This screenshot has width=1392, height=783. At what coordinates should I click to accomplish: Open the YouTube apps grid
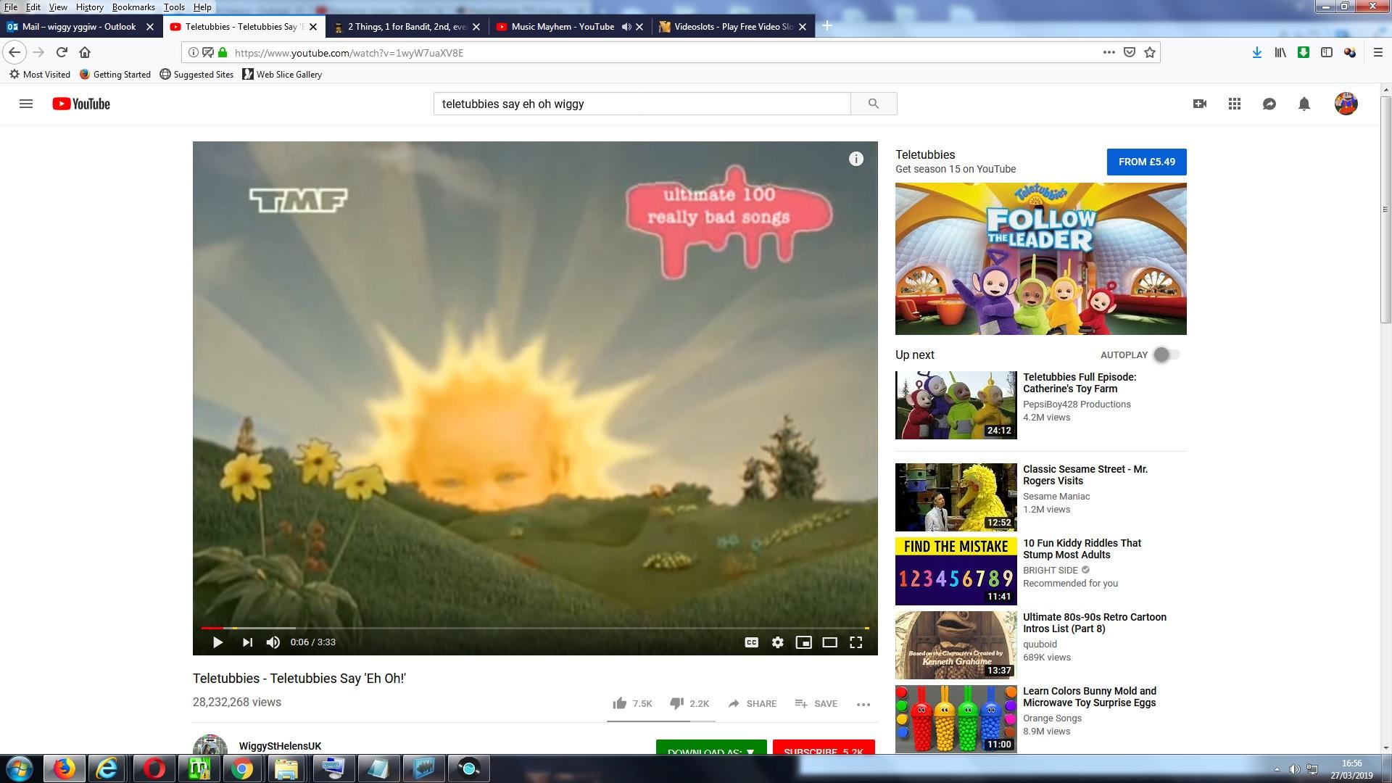(x=1235, y=104)
